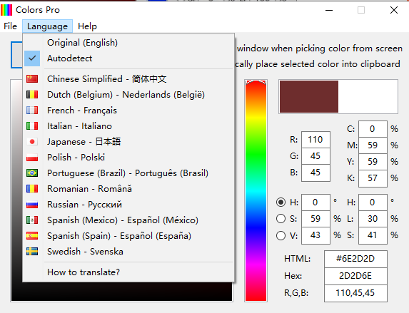The height and width of the screenshot is (313, 409).
Task: Select the S saturation radio button
Action: pos(281,219)
